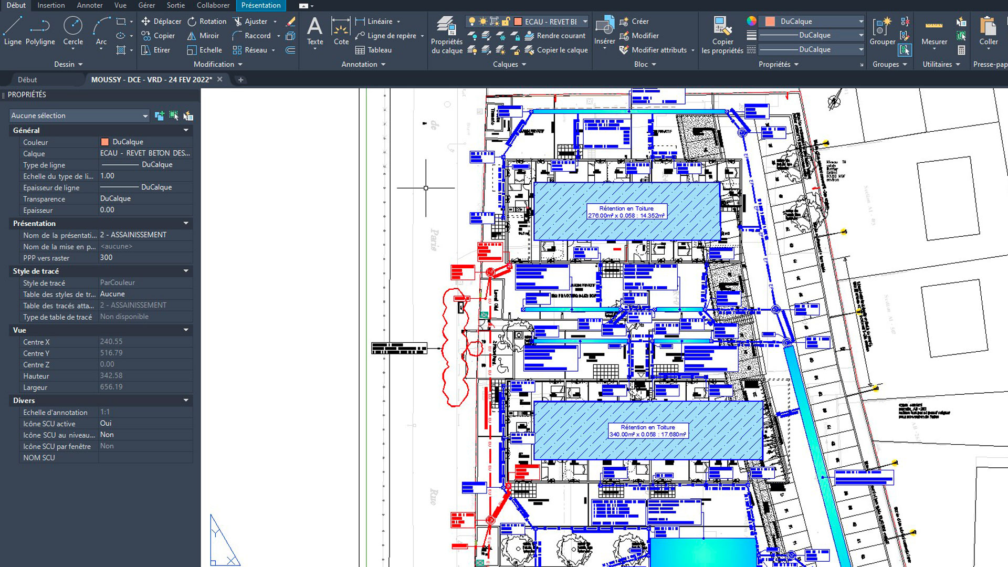Switch to the Annoter ribbon tab
The width and height of the screenshot is (1008, 567).
90,5
